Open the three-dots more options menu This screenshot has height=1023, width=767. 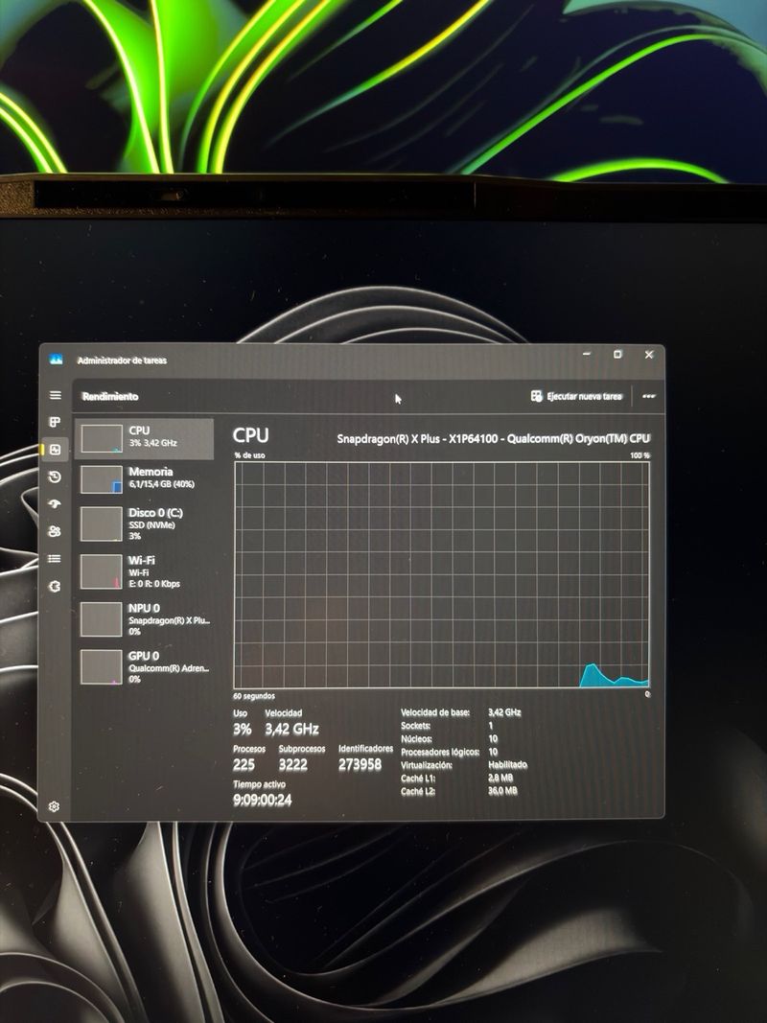pos(648,396)
